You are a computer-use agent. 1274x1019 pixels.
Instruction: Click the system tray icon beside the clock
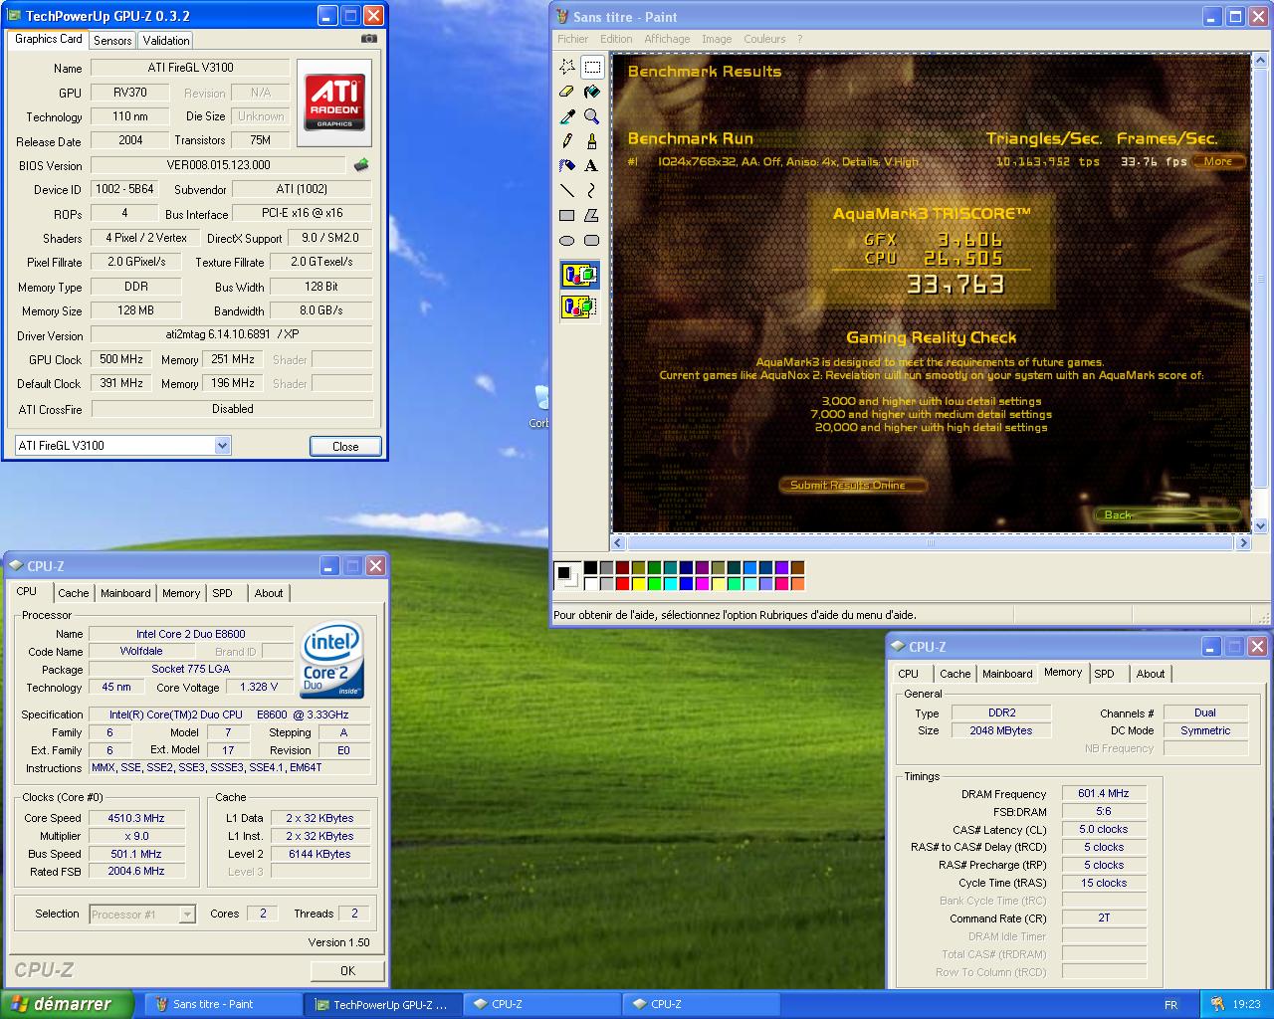(1218, 1004)
